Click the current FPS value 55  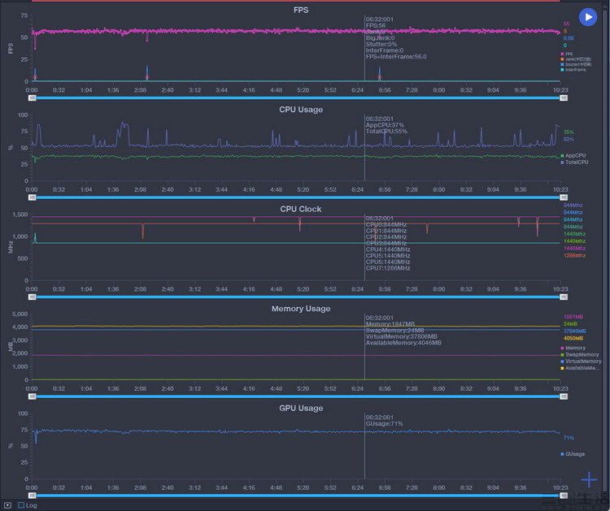566,24
